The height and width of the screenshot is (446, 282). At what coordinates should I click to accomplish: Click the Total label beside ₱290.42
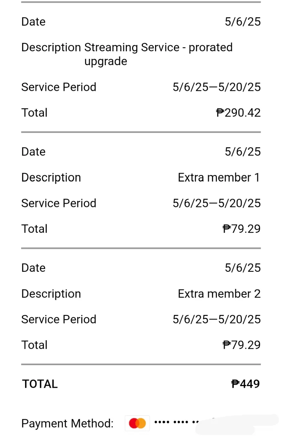[x=34, y=113]
